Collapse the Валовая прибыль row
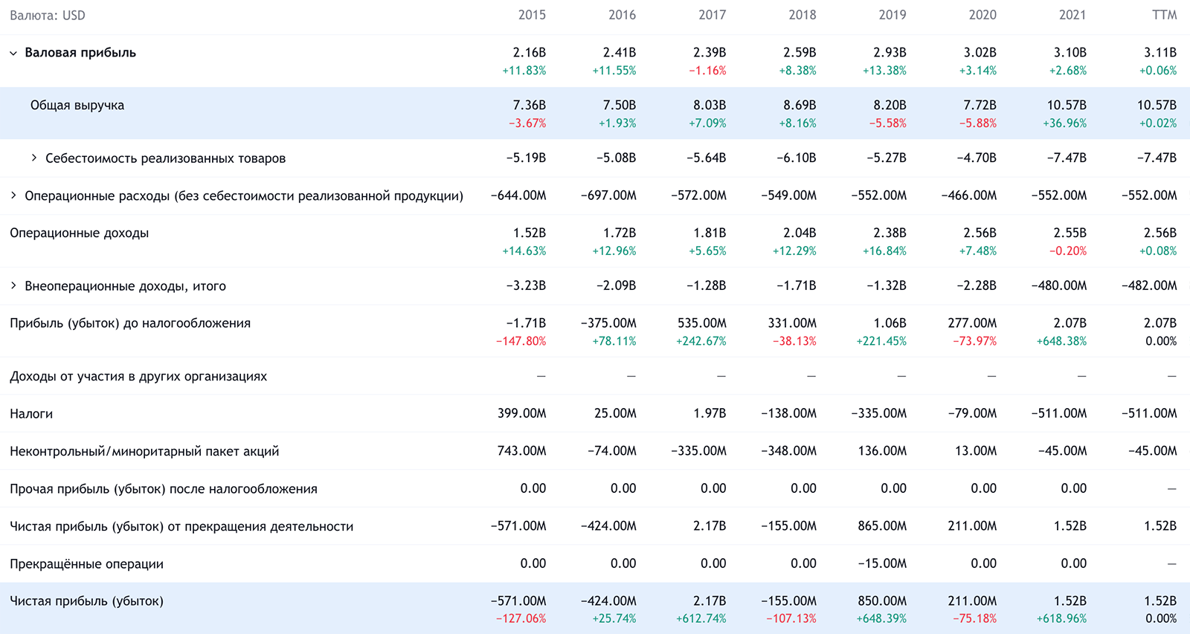 coord(13,54)
